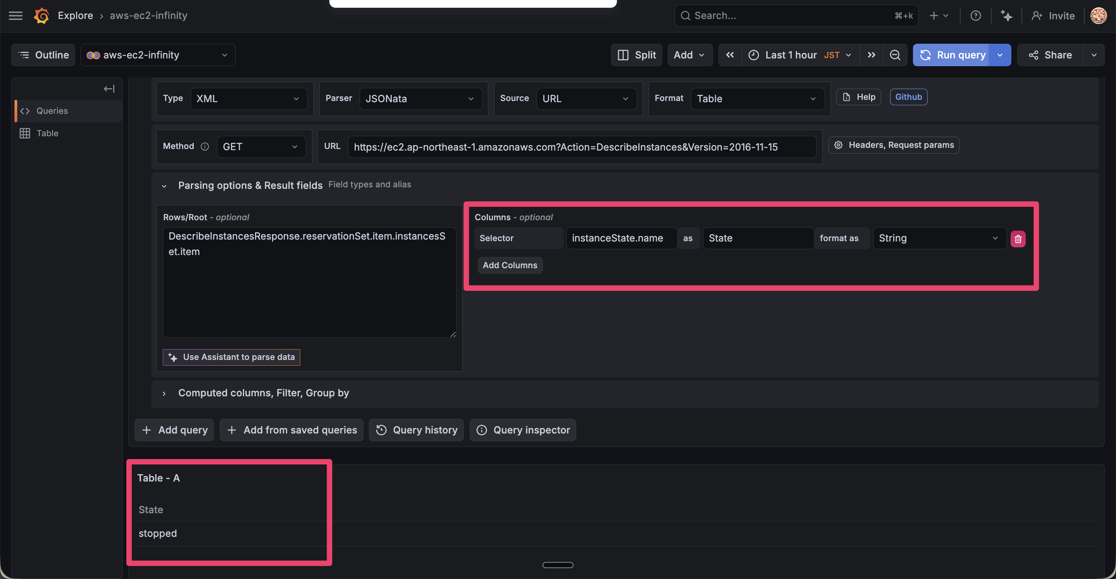Open format as String dropdown
The height and width of the screenshot is (579, 1116).
click(x=939, y=238)
